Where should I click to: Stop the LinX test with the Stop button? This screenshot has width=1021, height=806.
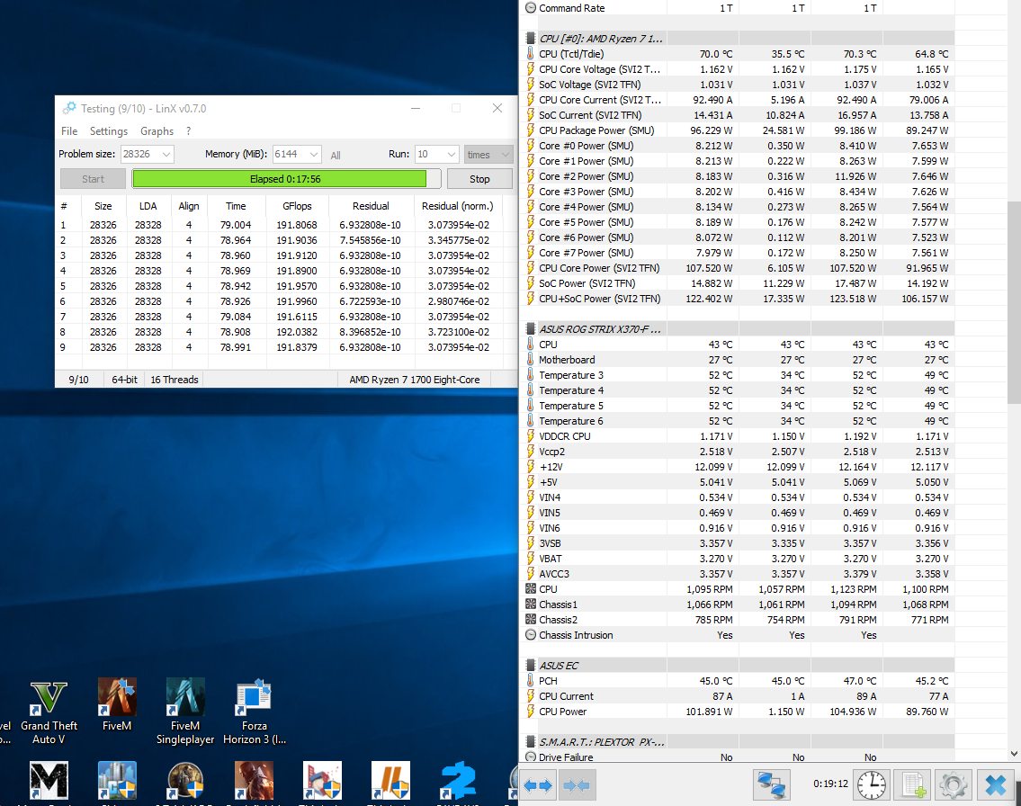(x=479, y=179)
